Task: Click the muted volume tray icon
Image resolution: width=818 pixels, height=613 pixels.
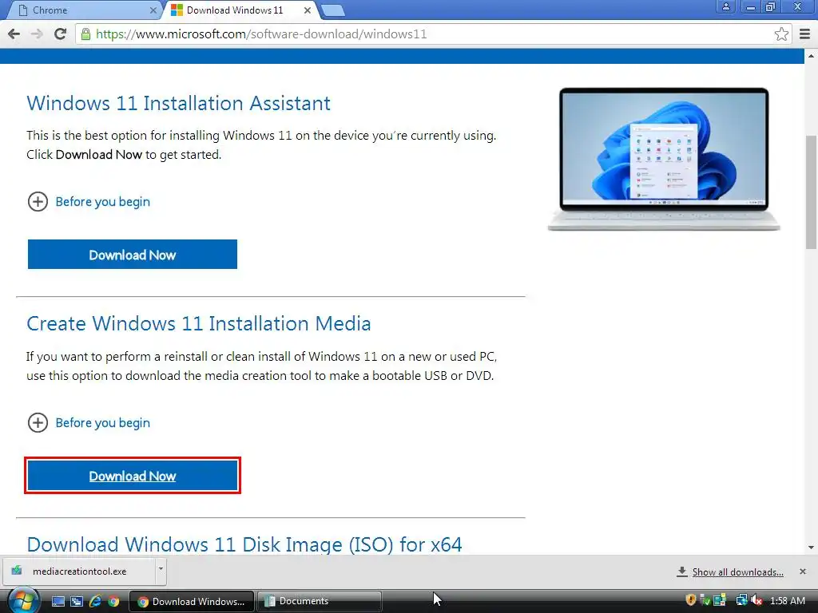Action: (756, 600)
